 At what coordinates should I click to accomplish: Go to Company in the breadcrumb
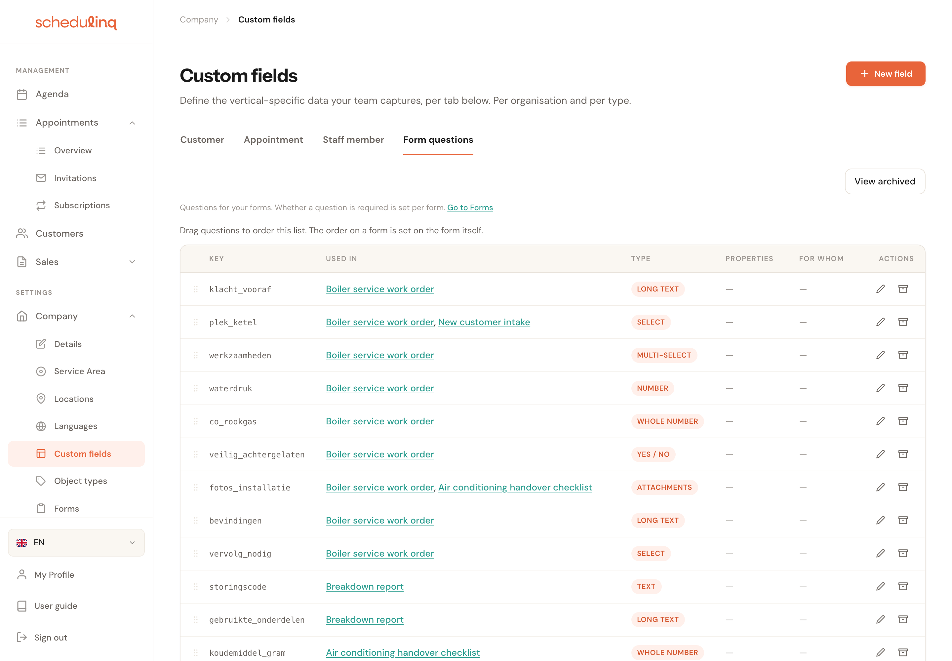(x=199, y=19)
